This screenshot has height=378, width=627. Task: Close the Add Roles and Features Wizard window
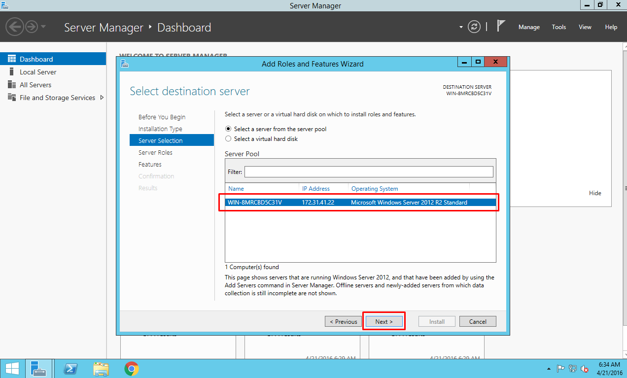click(x=495, y=62)
